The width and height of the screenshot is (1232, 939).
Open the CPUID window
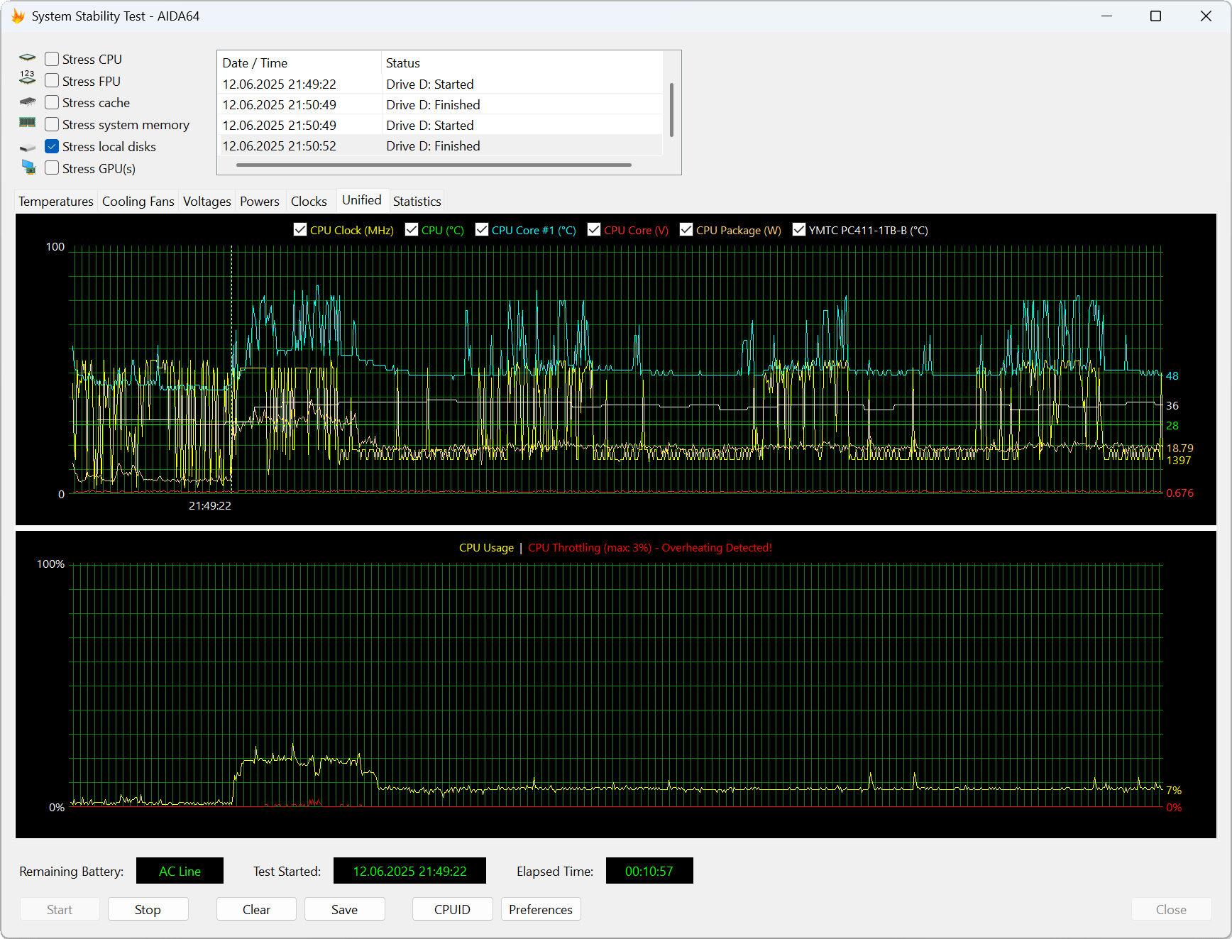[452, 909]
